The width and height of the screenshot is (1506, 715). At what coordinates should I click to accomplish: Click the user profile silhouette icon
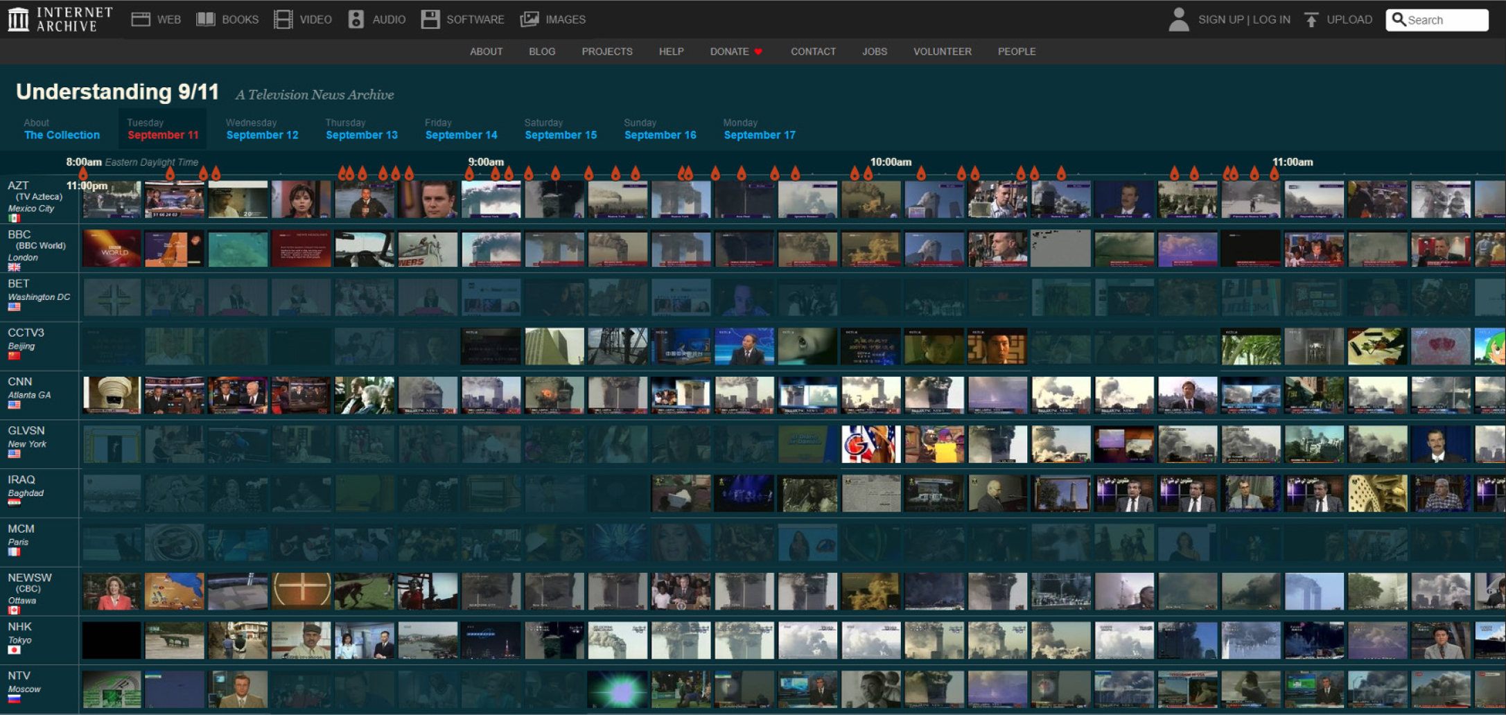pos(1178,19)
